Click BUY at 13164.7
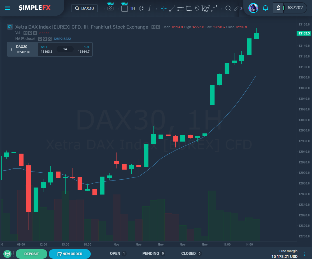312x259 pixels. coord(83,49)
